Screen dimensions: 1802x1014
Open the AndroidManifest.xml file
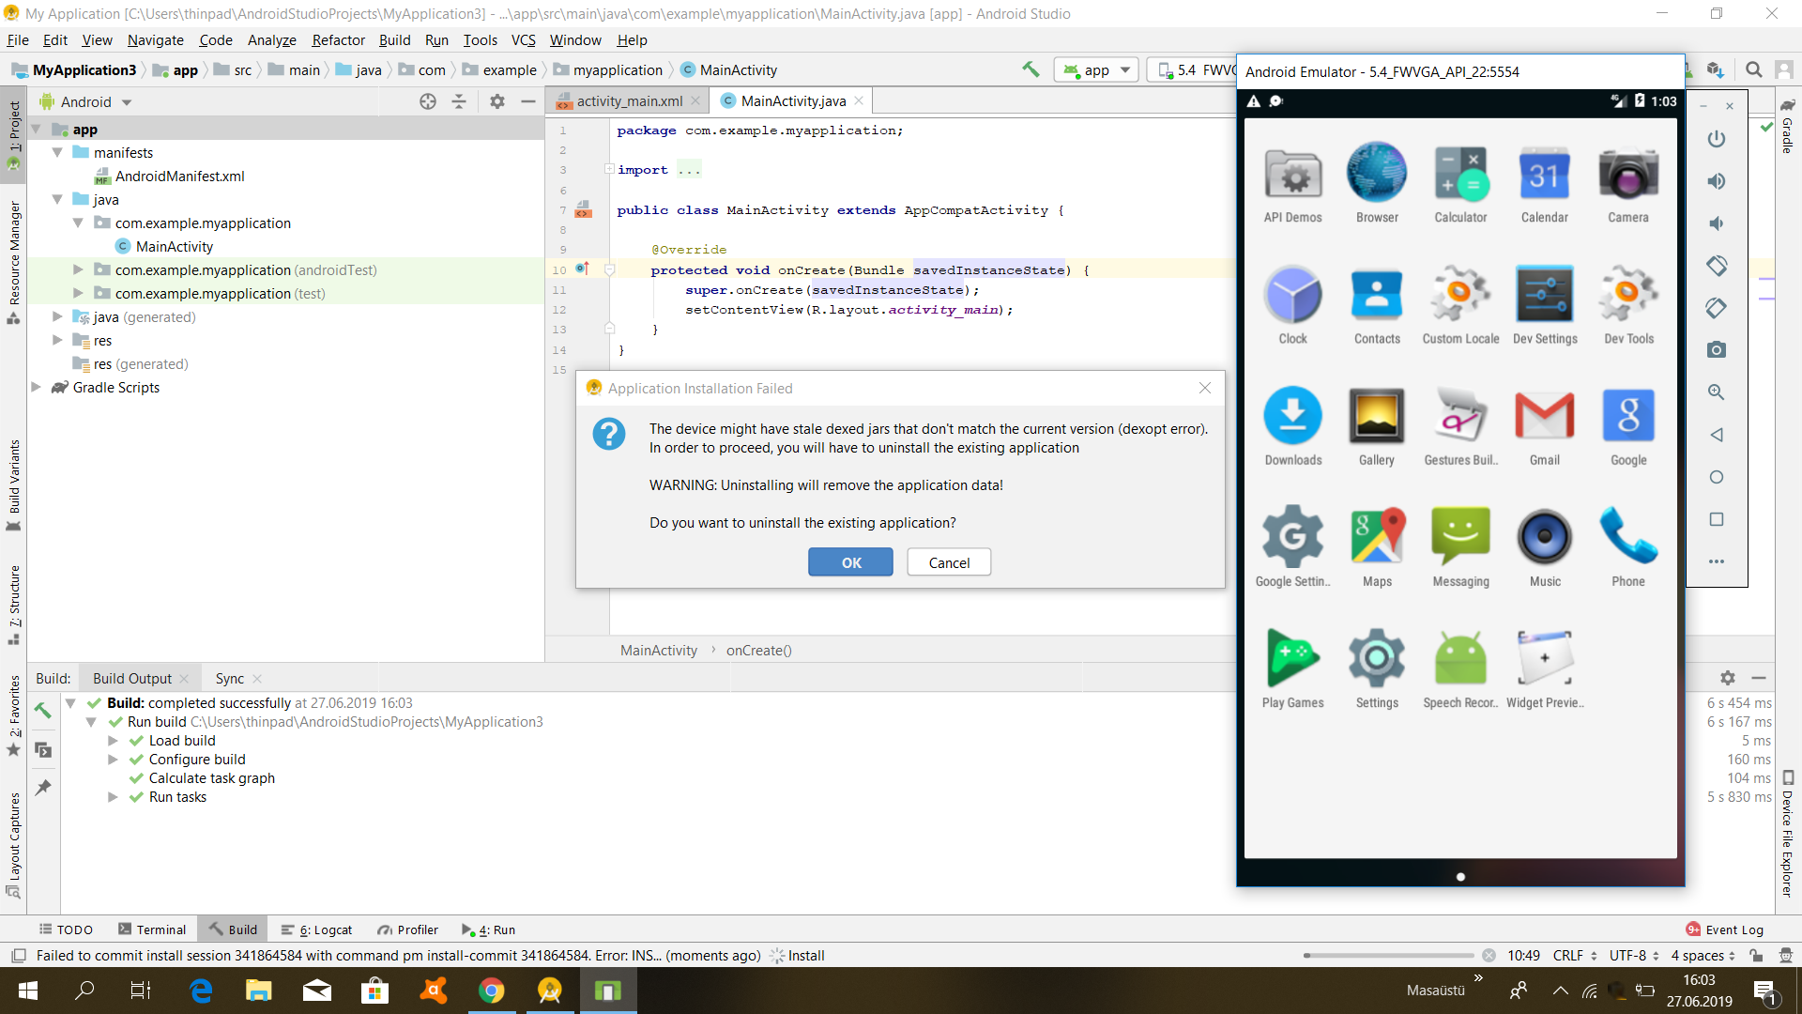(179, 176)
